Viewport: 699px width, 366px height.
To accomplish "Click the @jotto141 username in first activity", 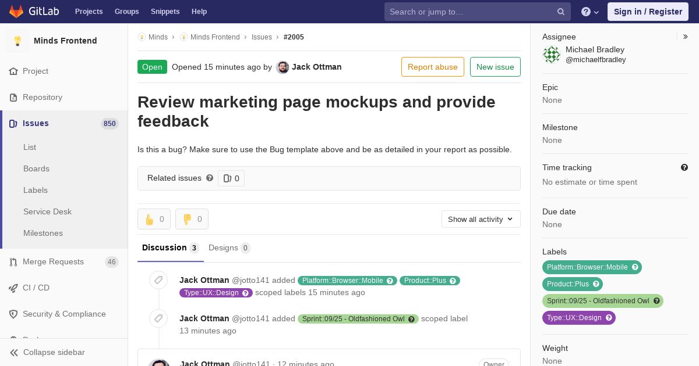I will tap(250, 281).
